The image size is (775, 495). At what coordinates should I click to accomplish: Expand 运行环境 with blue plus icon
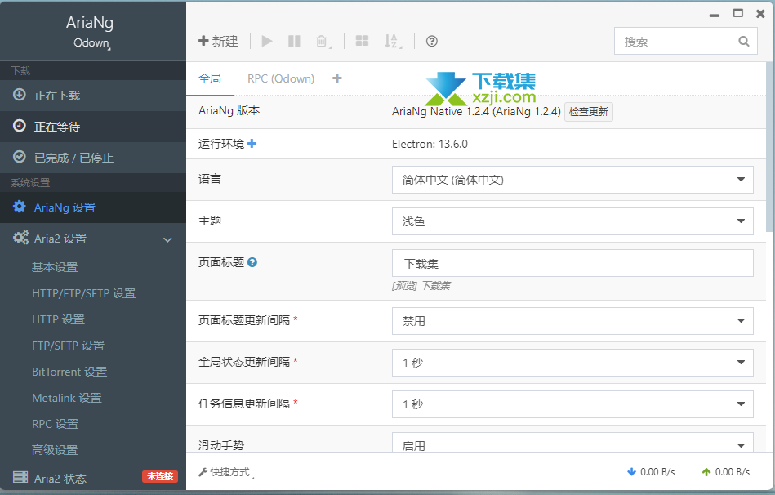pos(252,144)
